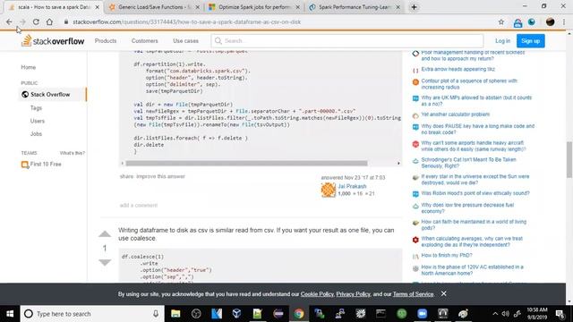Open Jobs in sidebar

click(x=36, y=134)
